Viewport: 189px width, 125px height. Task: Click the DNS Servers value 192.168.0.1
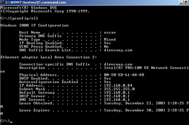117,100
